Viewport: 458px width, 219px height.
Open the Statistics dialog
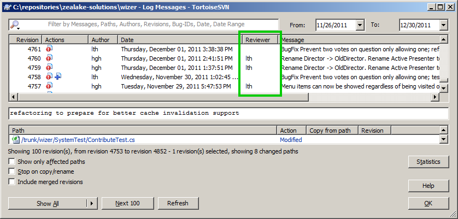point(428,162)
